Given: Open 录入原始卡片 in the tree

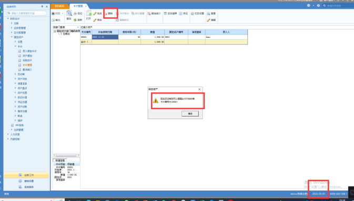Looking at the screenshot, I should point(29,51).
